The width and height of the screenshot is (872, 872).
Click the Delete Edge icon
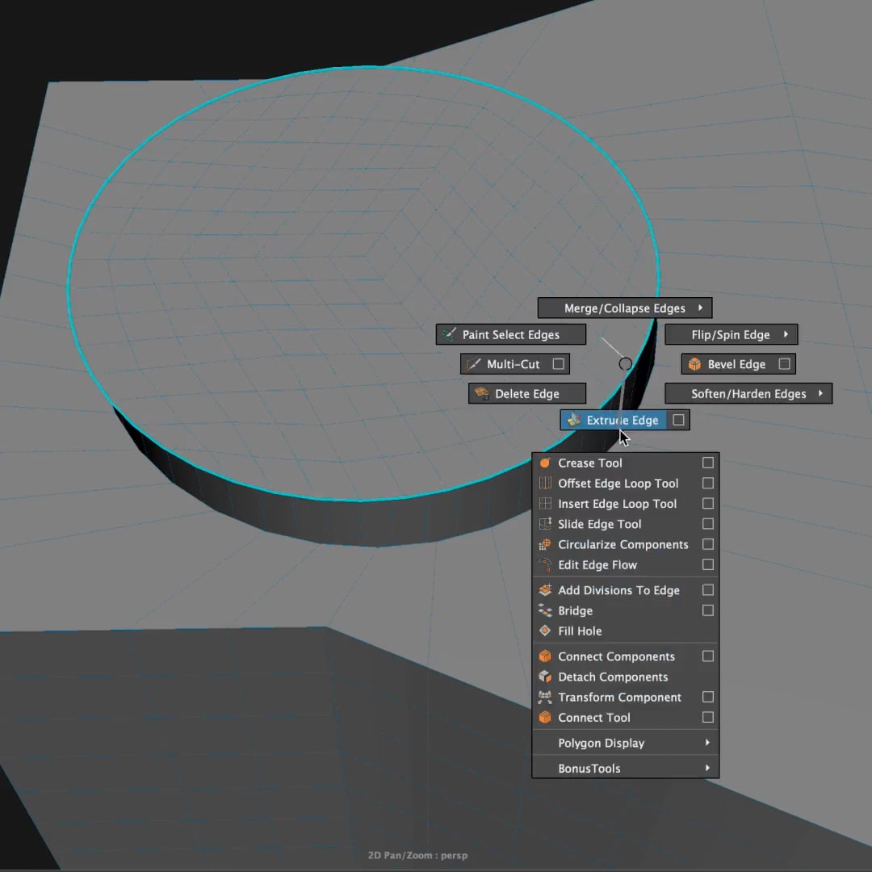coord(481,394)
